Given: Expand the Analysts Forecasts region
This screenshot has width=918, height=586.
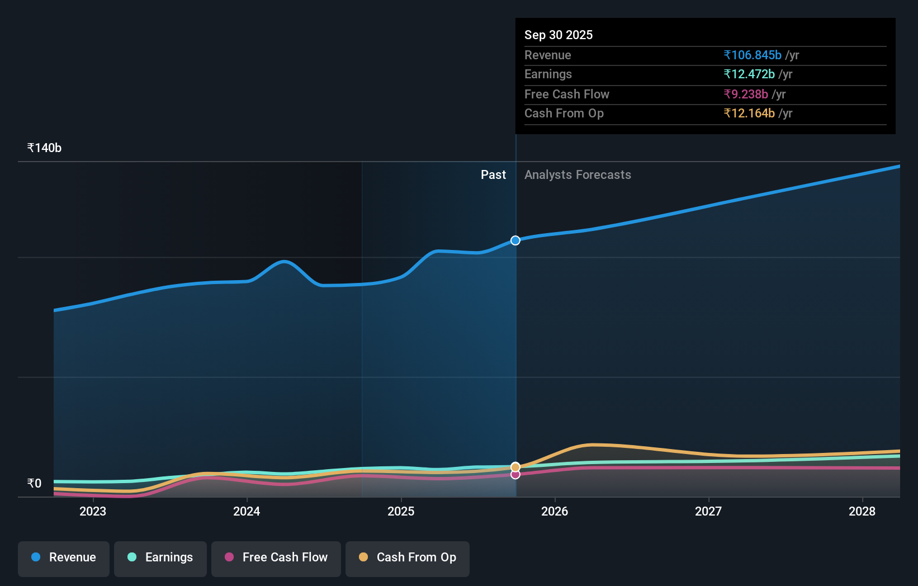Looking at the screenshot, I should pyautogui.click(x=578, y=174).
